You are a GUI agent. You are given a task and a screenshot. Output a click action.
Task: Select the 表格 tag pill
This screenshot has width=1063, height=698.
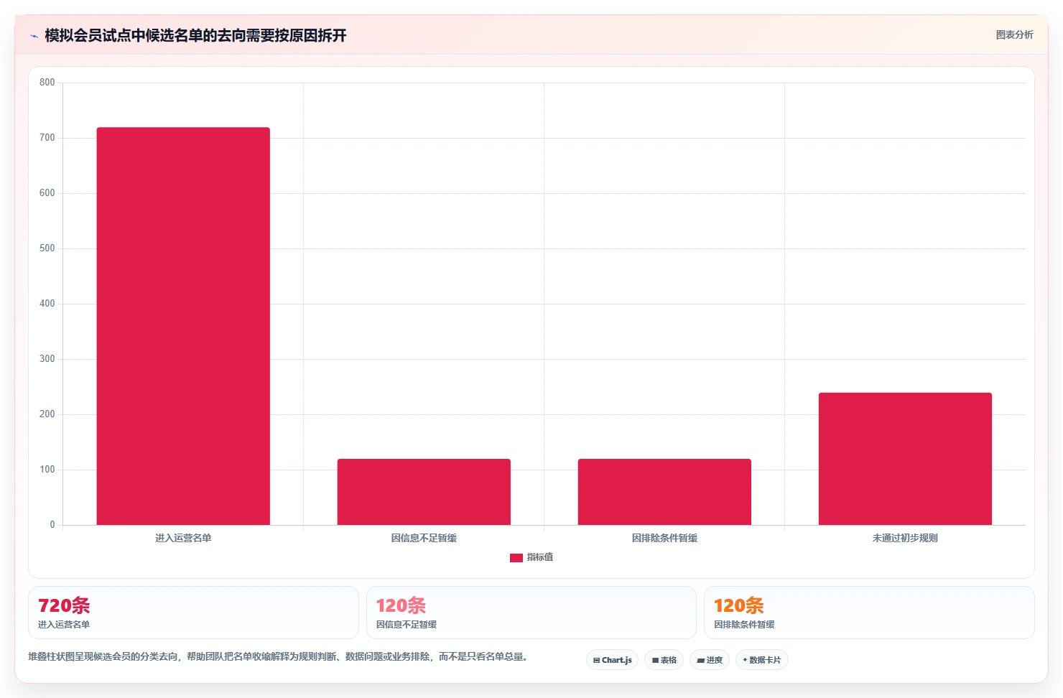click(x=664, y=660)
